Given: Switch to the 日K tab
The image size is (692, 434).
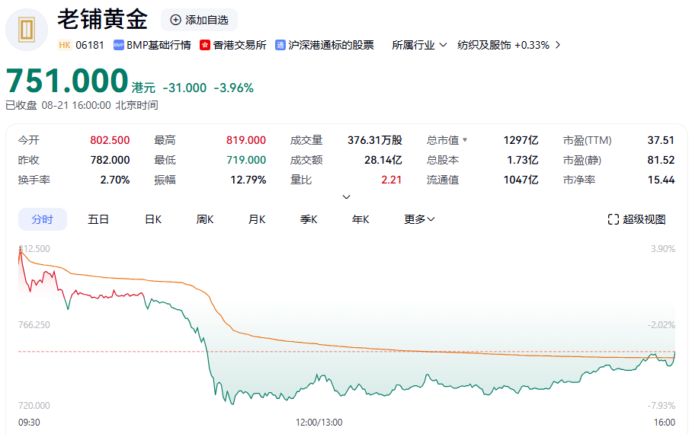Looking at the screenshot, I should pos(153,219).
